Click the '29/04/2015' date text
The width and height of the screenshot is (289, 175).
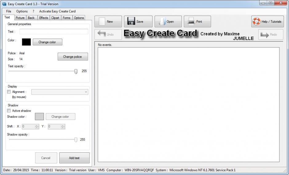tap(21, 170)
